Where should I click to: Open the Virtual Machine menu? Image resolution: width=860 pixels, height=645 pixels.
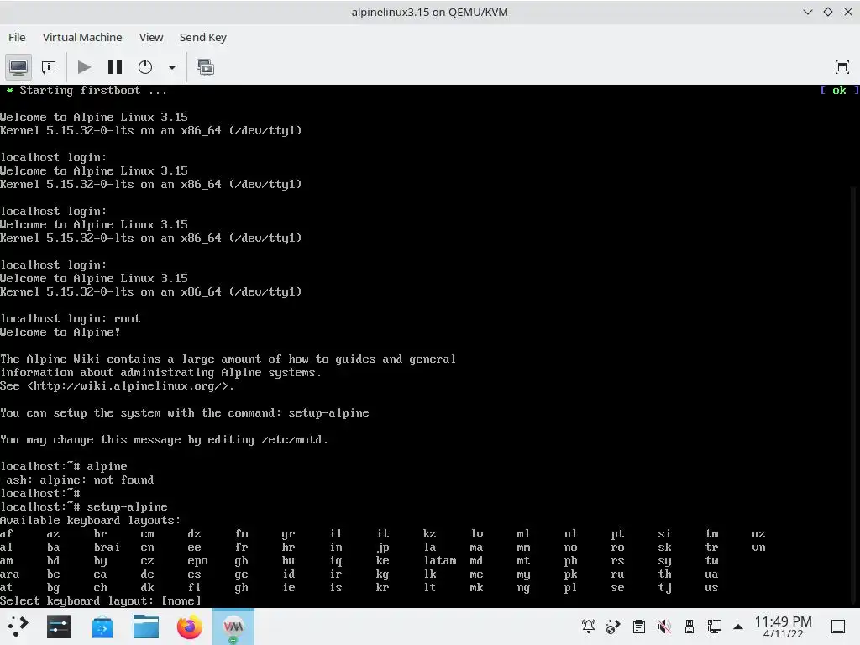pyautogui.click(x=82, y=37)
